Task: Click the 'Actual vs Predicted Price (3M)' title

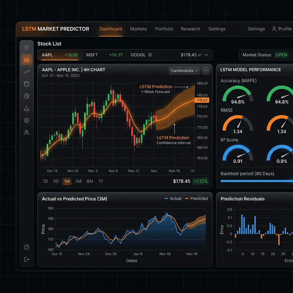Action: [75, 199]
